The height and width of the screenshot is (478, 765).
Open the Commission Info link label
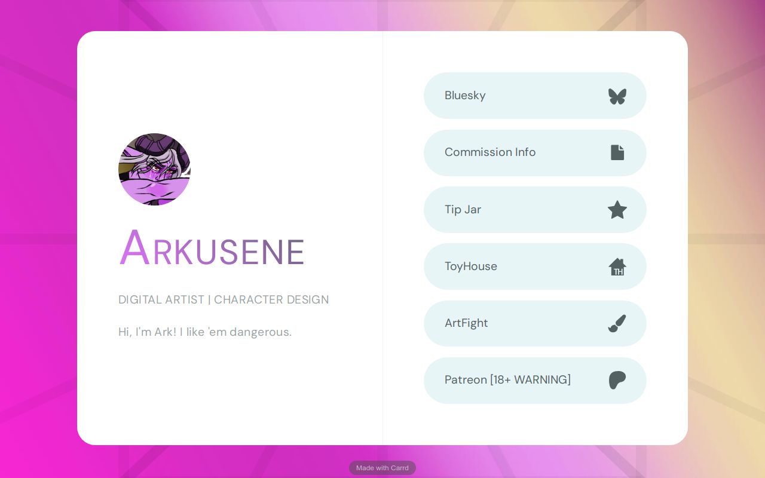click(490, 152)
